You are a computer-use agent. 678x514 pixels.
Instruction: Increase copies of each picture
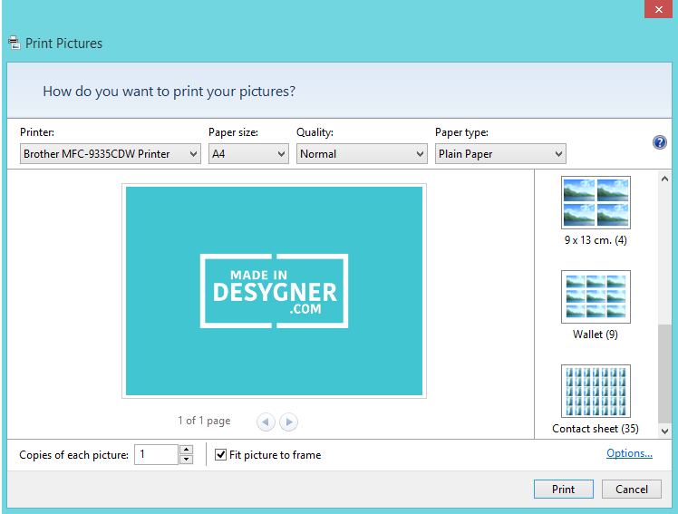point(186,450)
